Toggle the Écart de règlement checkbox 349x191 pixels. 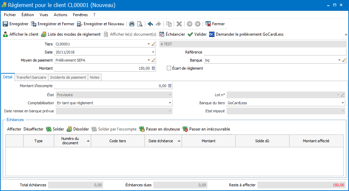(169, 68)
